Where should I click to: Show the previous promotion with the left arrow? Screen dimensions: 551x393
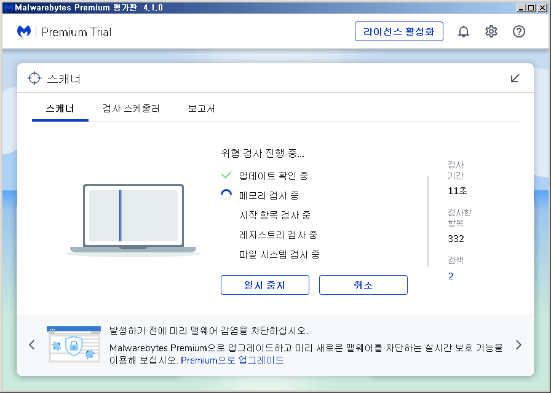(x=32, y=345)
